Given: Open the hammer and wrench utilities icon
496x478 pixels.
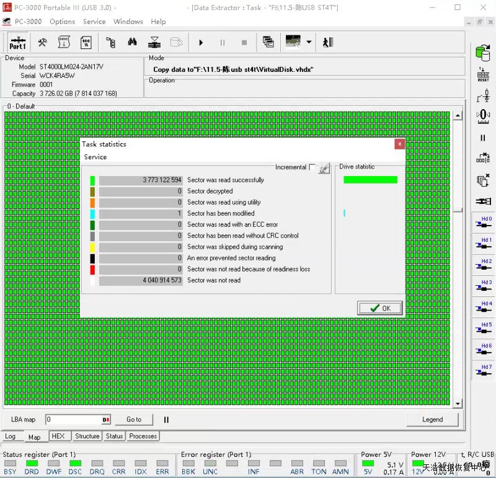Looking at the screenshot, I should click(42, 42).
